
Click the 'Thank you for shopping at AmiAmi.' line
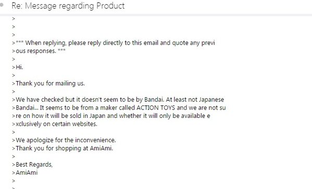[x=64, y=148]
